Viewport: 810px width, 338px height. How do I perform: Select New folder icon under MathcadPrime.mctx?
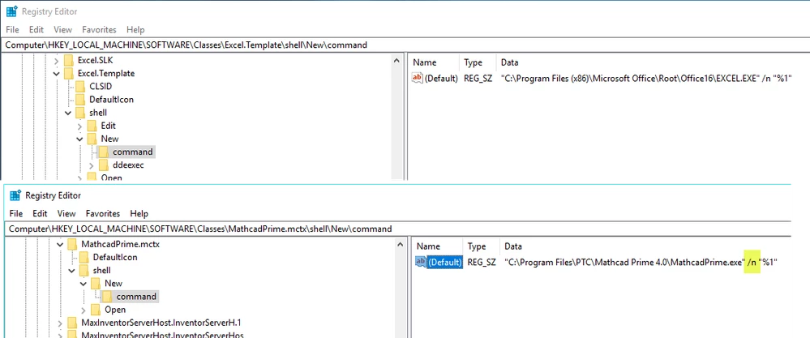click(x=96, y=284)
